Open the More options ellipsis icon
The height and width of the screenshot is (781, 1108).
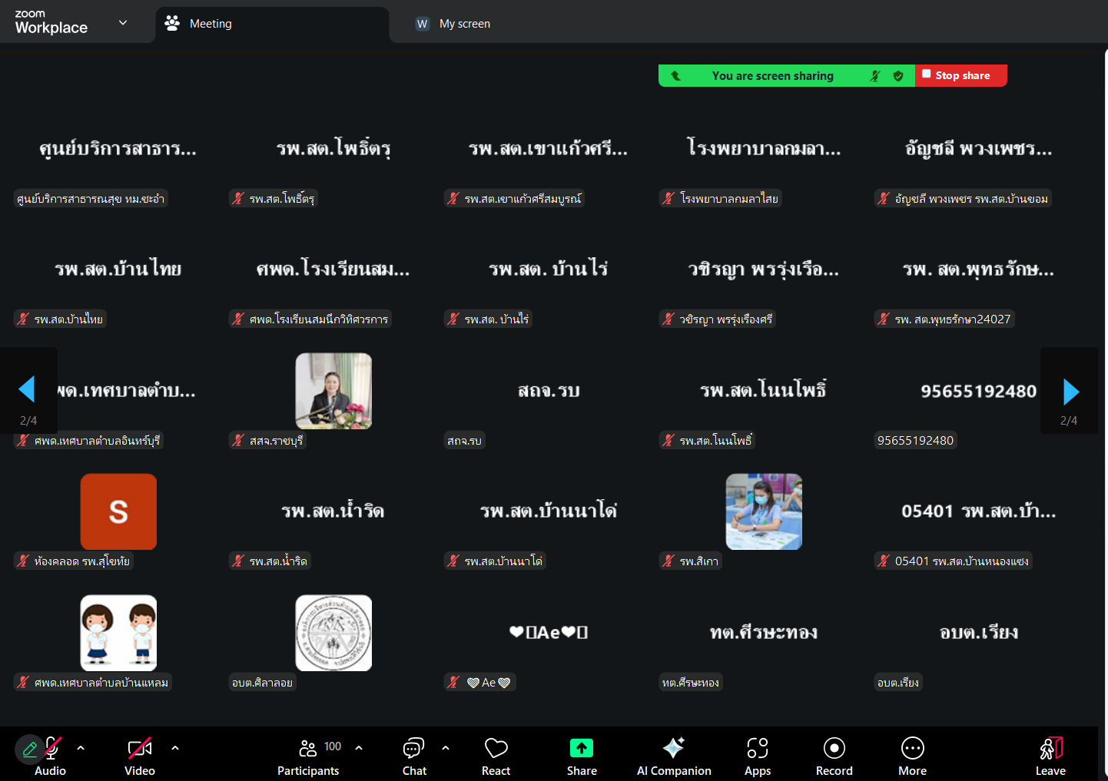click(x=912, y=748)
